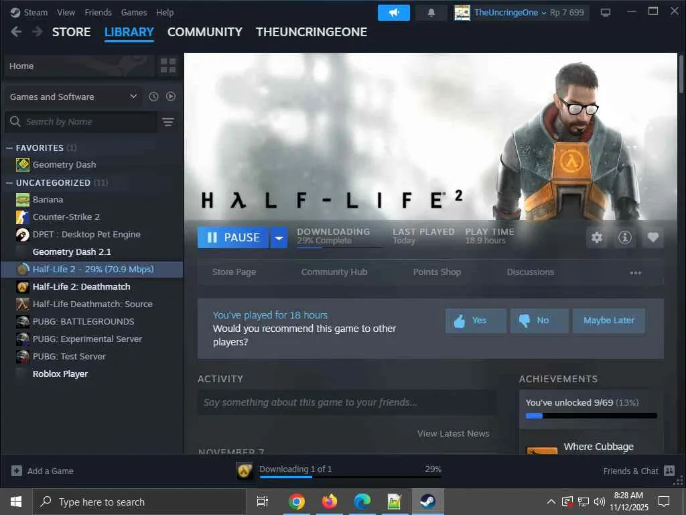Viewport: 686px width, 515px height.
Task: Select DPET : Desktop Pet Engine
Action: (92, 234)
